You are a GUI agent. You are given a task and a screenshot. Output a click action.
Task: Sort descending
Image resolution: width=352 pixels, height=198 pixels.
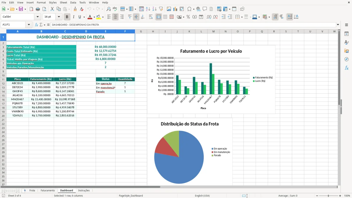point(154,9)
